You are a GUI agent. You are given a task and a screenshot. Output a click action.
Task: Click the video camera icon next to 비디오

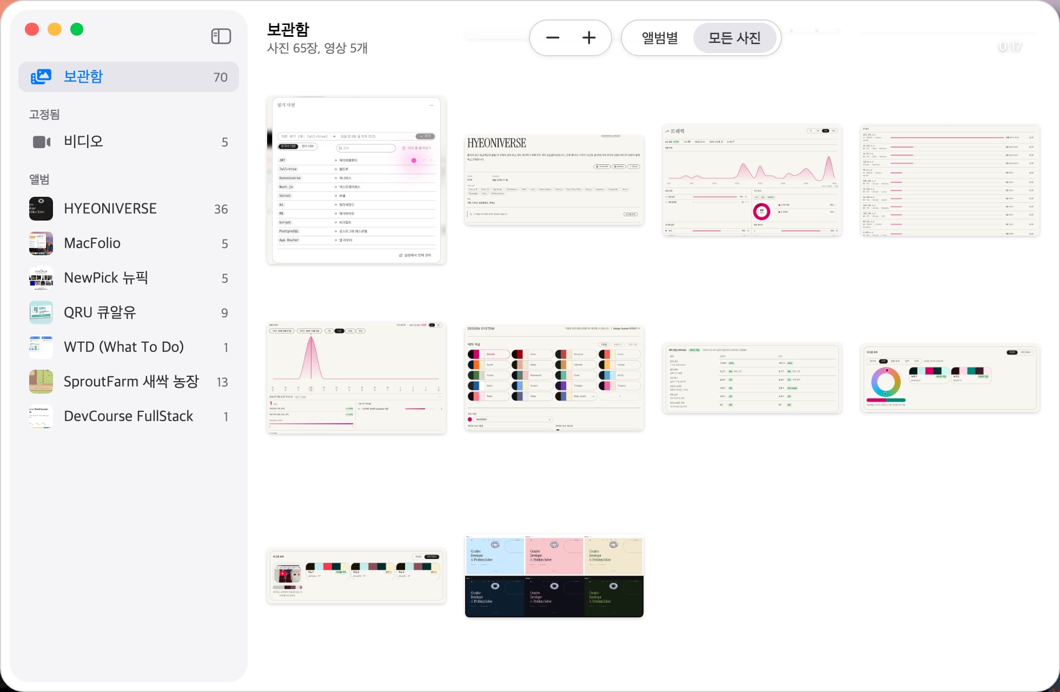pos(41,142)
